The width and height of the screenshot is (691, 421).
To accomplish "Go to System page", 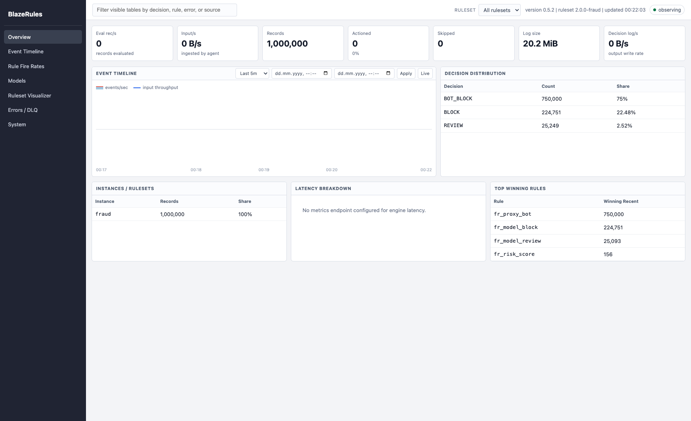I will pyautogui.click(x=43, y=124).
